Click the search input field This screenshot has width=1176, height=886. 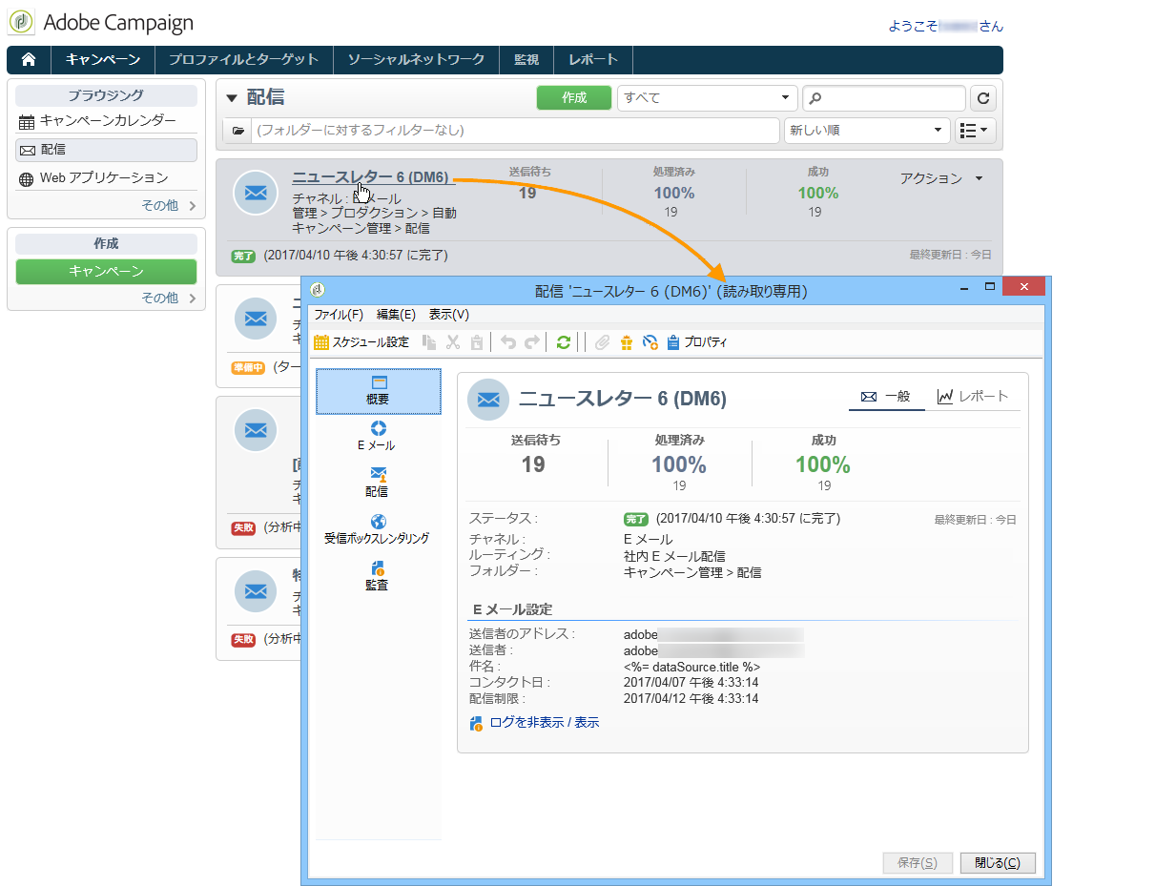(x=884, y=98)
